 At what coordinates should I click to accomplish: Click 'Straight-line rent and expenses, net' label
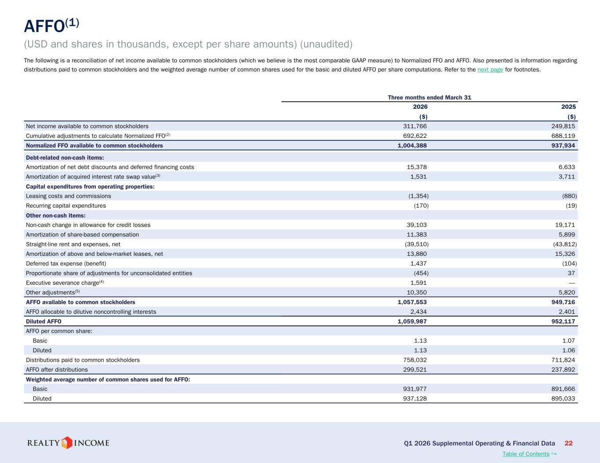click(x=73, y=244)
